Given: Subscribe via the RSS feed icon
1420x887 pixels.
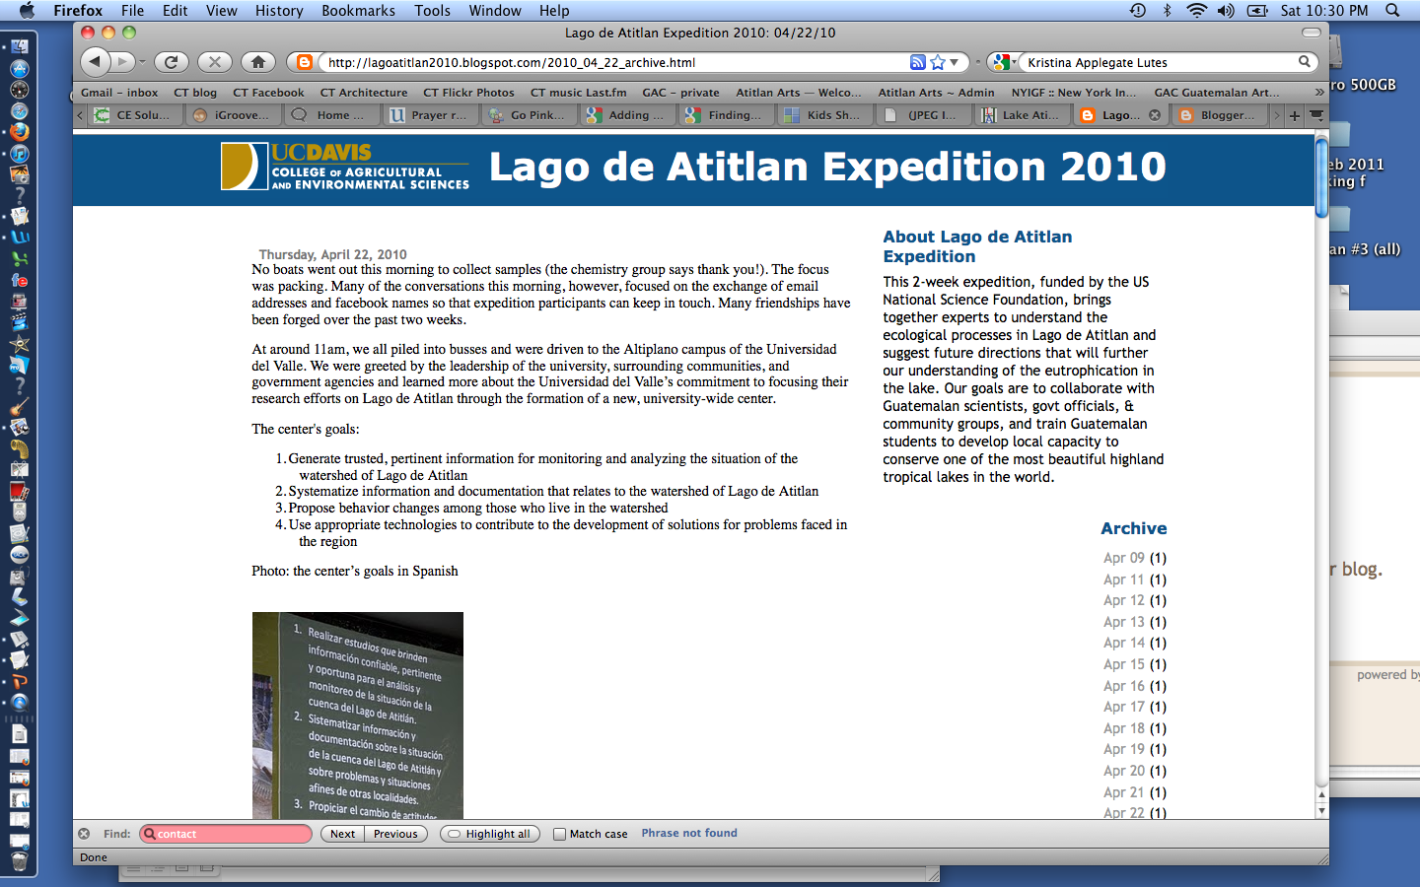Looking at the screenshot, I should 918,62.
